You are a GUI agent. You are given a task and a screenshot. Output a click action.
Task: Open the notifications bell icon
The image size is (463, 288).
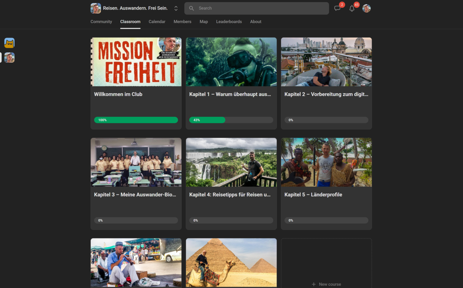point(352,8)
